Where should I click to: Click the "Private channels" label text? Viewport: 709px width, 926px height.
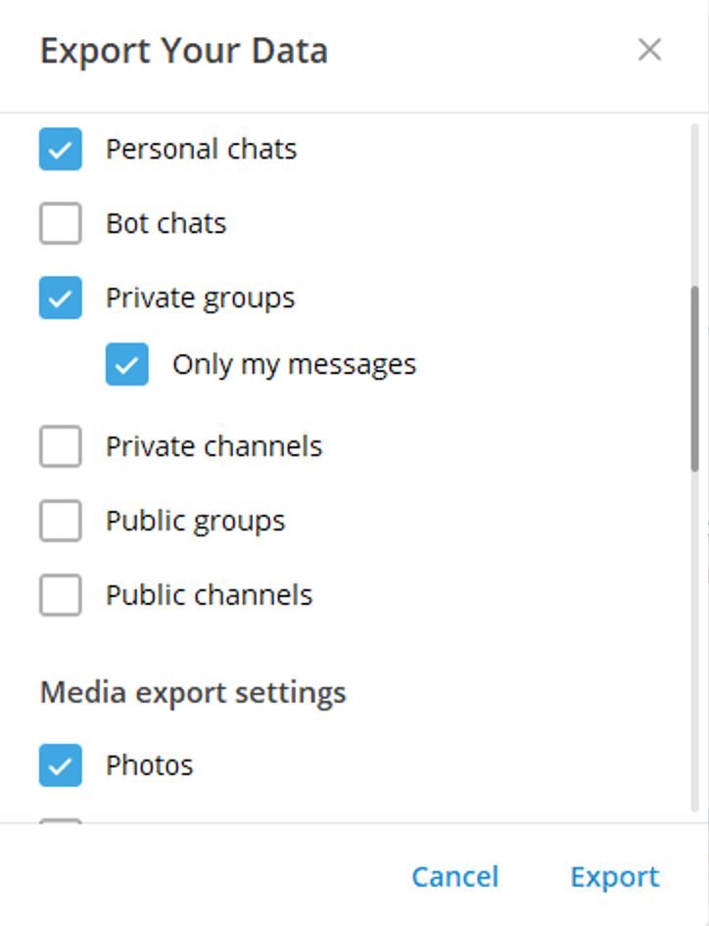(213, 447)
